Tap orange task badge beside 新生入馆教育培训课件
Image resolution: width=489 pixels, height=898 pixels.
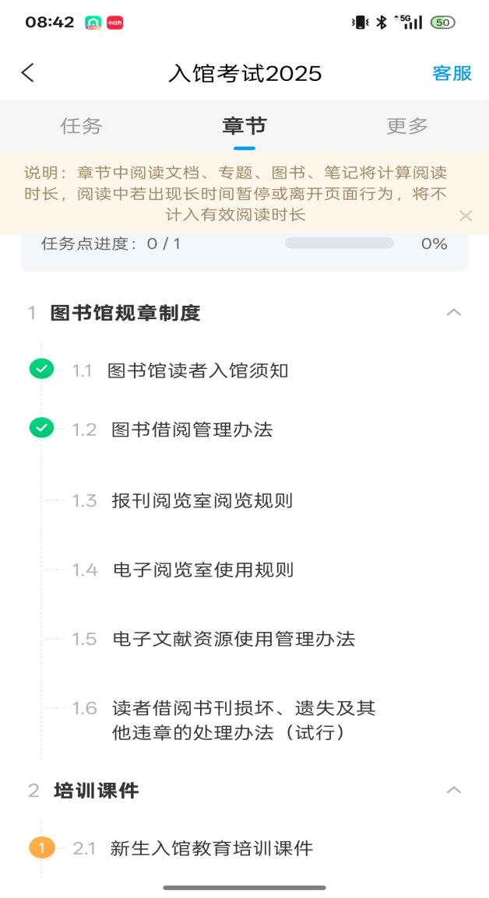42,847
